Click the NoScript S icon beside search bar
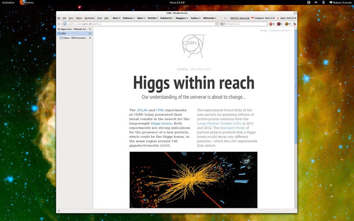This screenshot has height=221, width=354. [294, 24]
